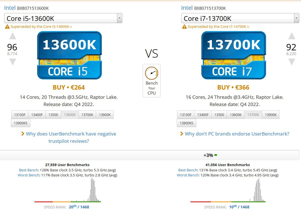Buy the Core i7-13700K for €366
The height and width of the screenshot is (212, 301).
tap(233, 87)
